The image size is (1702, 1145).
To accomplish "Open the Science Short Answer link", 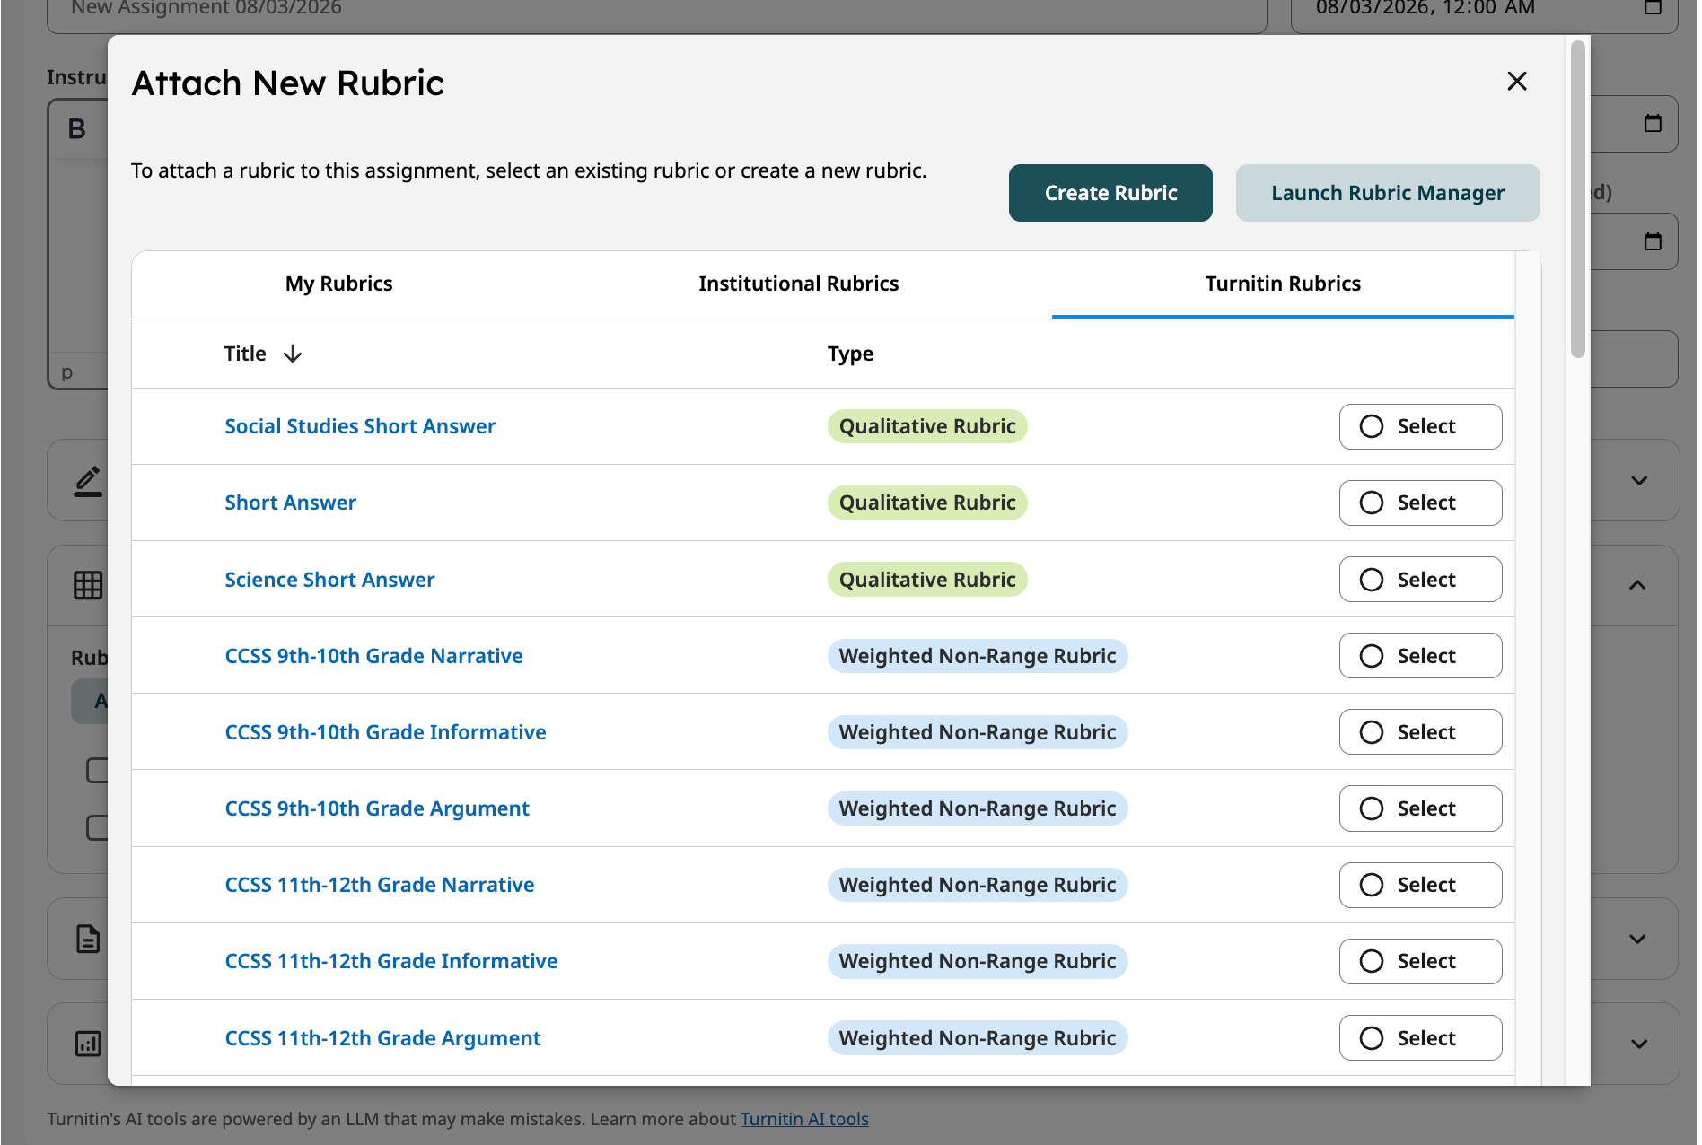I will pos(329,580).
